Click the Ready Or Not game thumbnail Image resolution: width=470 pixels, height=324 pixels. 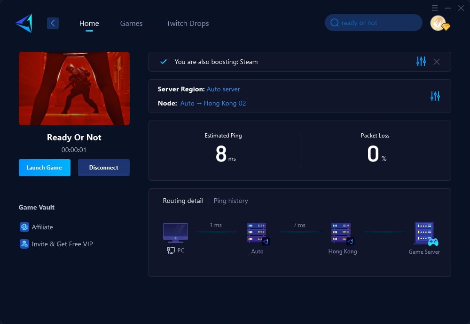74,88
